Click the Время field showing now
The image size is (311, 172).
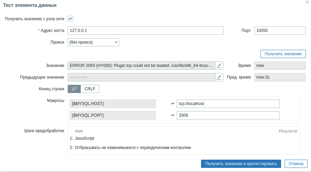[x=280, y=66]
